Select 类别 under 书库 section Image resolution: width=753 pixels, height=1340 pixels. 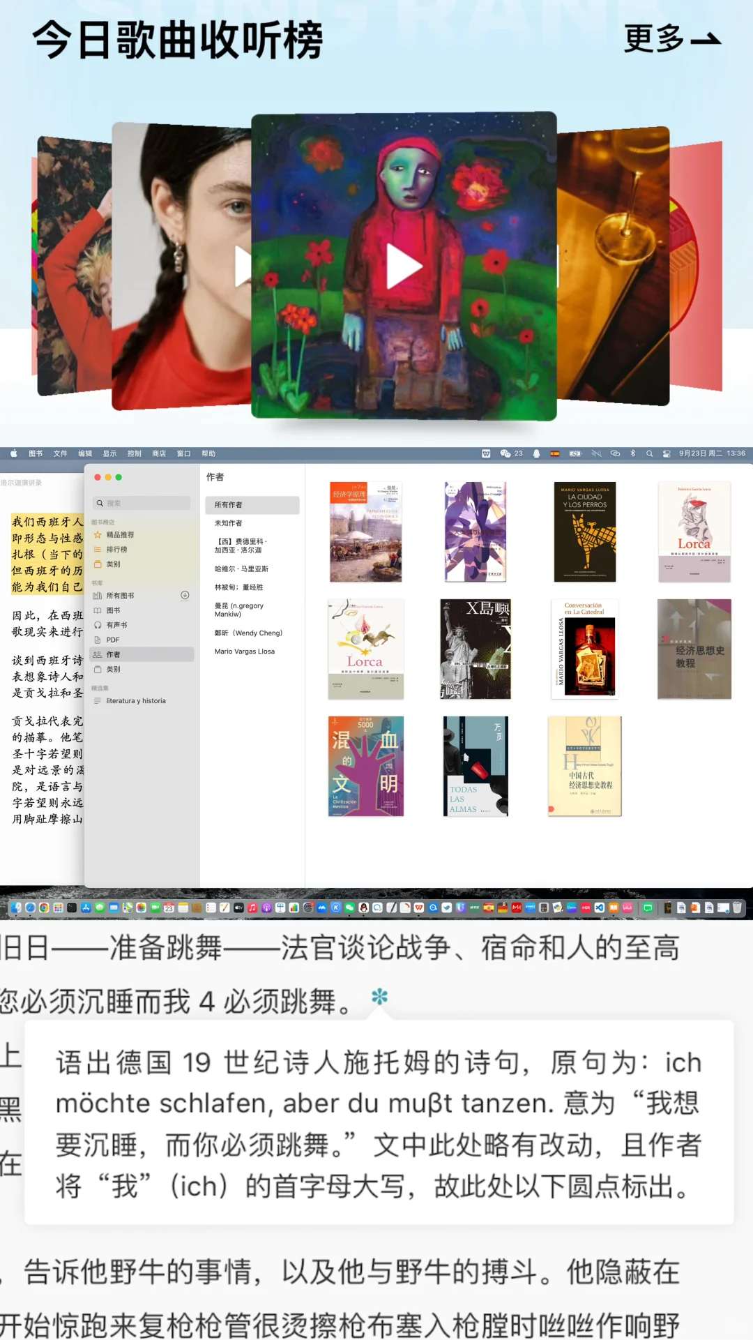pyautogui.click(x=113, y=669)
